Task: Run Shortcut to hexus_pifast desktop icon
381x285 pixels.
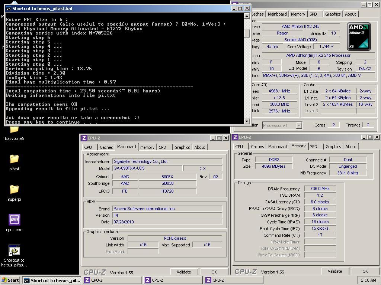Action: 14,256
